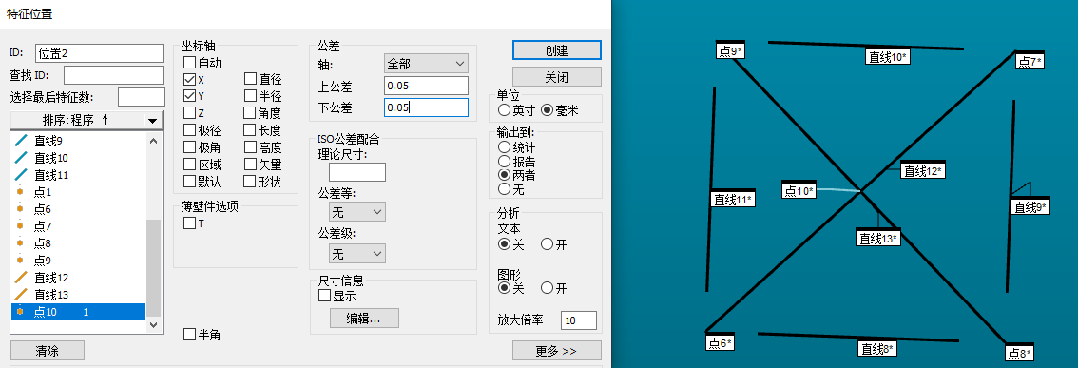Toggle the 显示 dimension info checkbox
This screenshot has width=1078, height=368.
tap(325, 297)
